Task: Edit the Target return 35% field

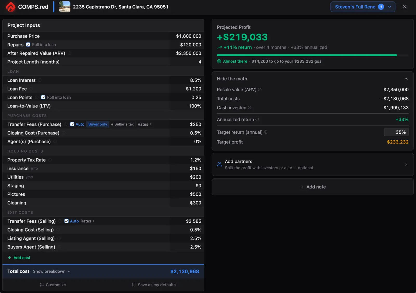Action: coord(396,132)
